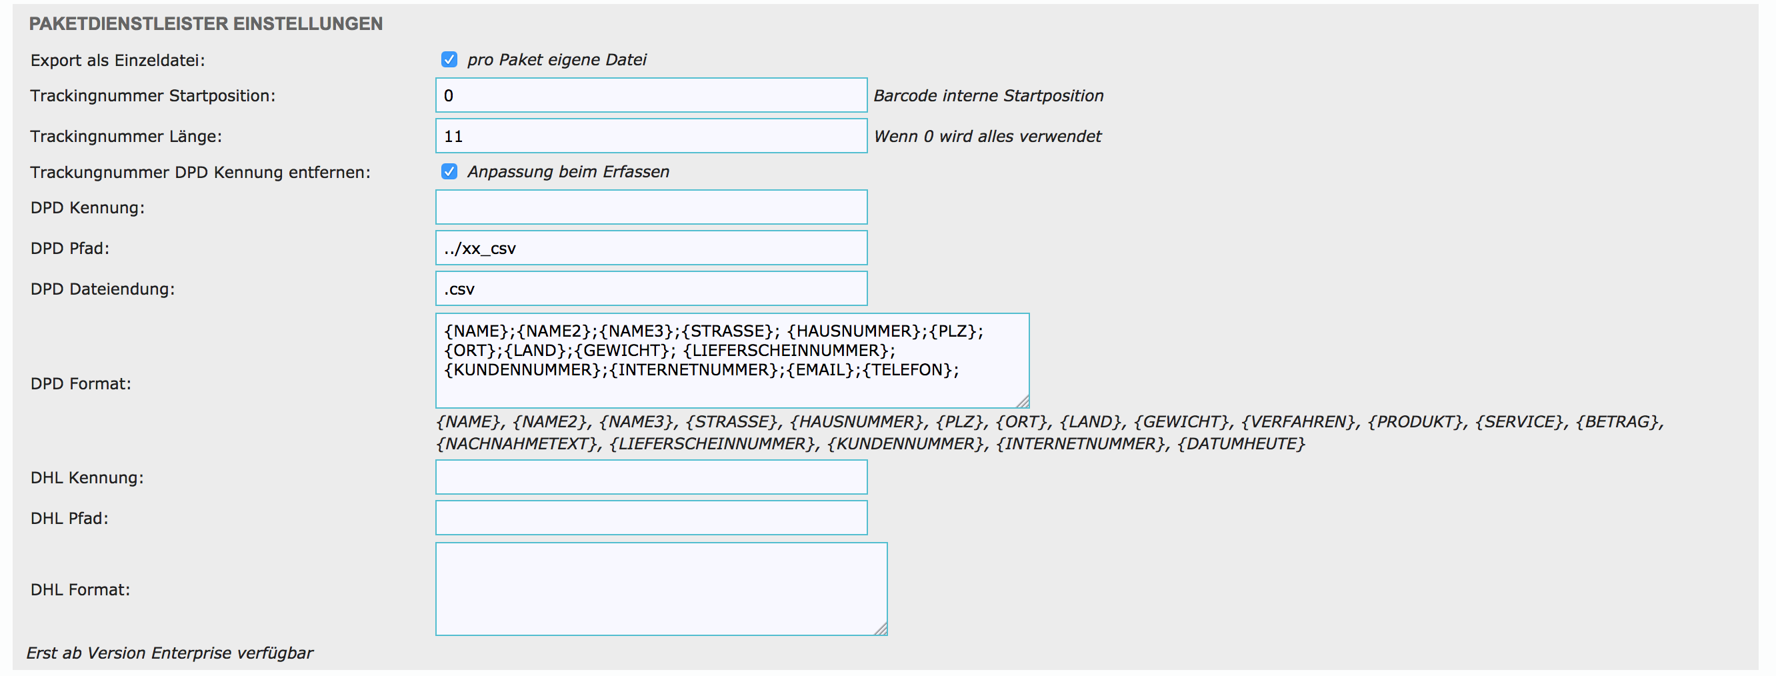Focus the DHL Pfad input field

point(651,518)
